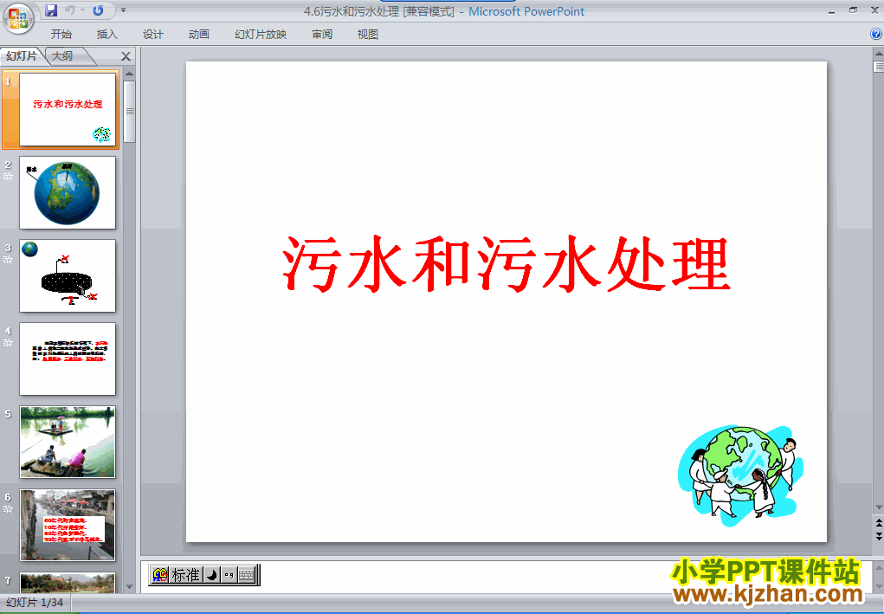Open the round Office button menu
This screenshot has width=884, height=614.
pos(18,18)
